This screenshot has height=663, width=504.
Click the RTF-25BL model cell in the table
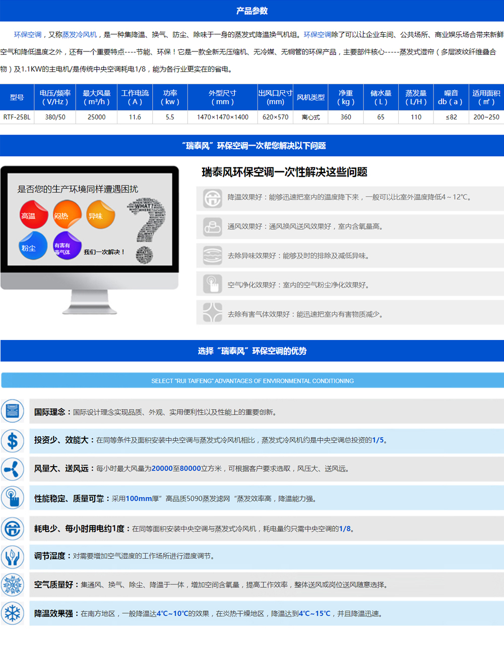[17, 117]
